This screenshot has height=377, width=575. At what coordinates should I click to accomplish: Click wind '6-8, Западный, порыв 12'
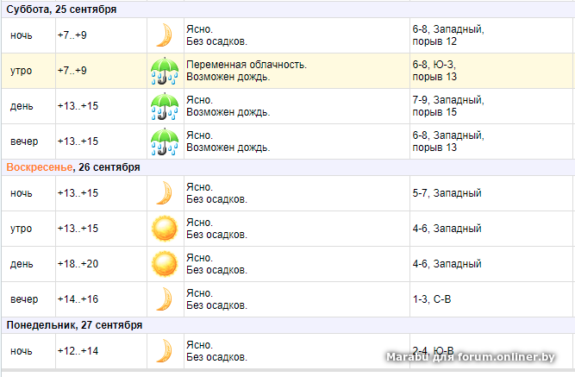[448, 35]
